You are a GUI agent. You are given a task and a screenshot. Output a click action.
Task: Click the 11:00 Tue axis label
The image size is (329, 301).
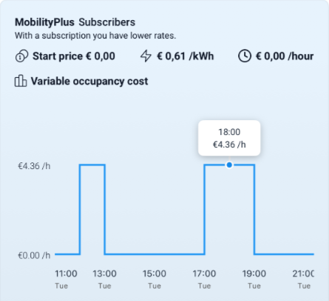[x=66, y=279]
